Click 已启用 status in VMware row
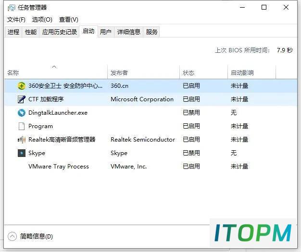 tap(191, 167)
